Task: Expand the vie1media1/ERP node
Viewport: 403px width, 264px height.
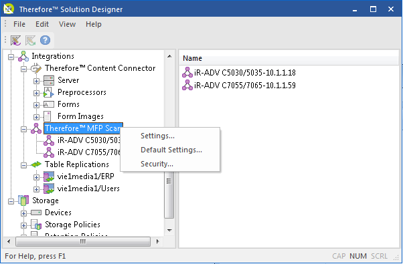Action: [36, 177]
